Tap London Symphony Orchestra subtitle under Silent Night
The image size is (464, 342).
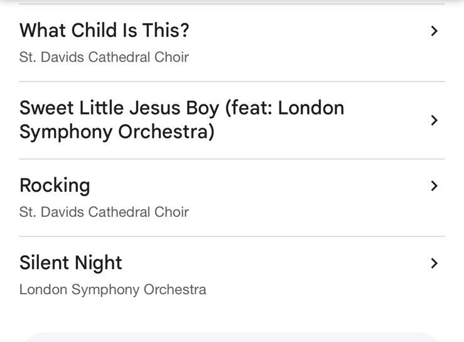(x=112, y=290)
